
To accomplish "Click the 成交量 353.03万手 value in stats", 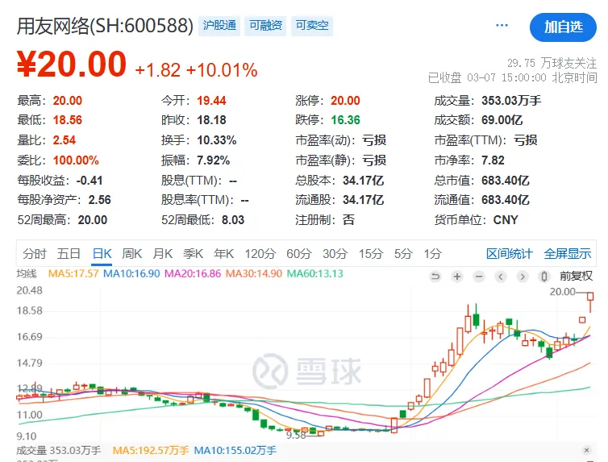I will 511,101.
